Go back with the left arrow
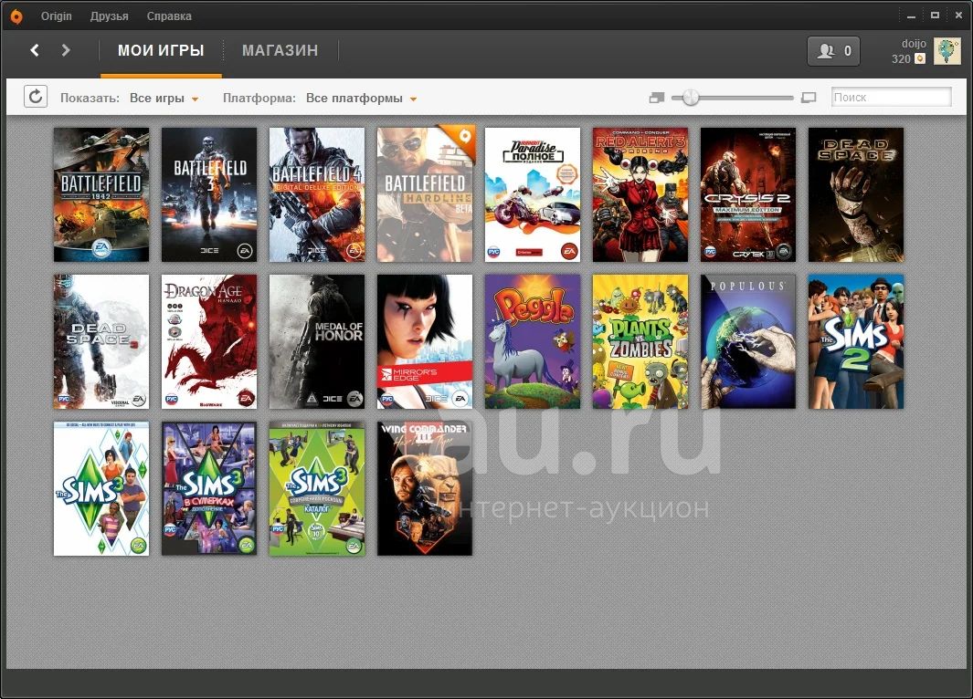Viewport: 973px width, 699px height. (35, 50)
